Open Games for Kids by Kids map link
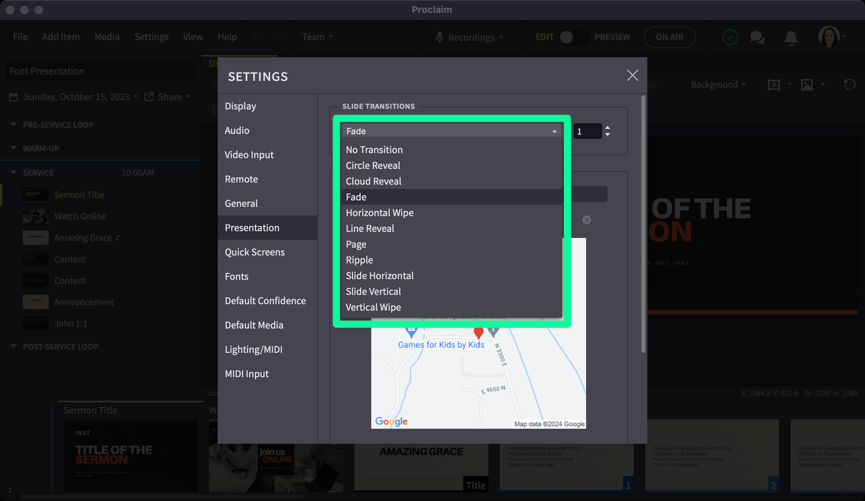This screenshot has height=501, width=865. tap(441, 345)
